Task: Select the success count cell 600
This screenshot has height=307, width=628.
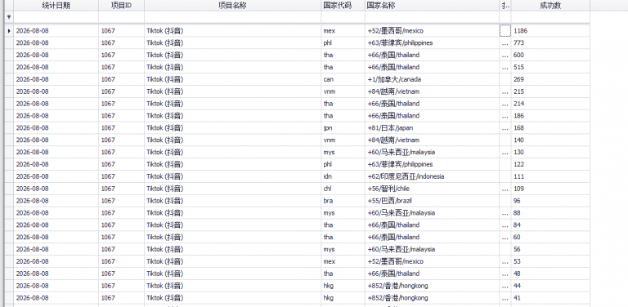Action: pos(550,55)
